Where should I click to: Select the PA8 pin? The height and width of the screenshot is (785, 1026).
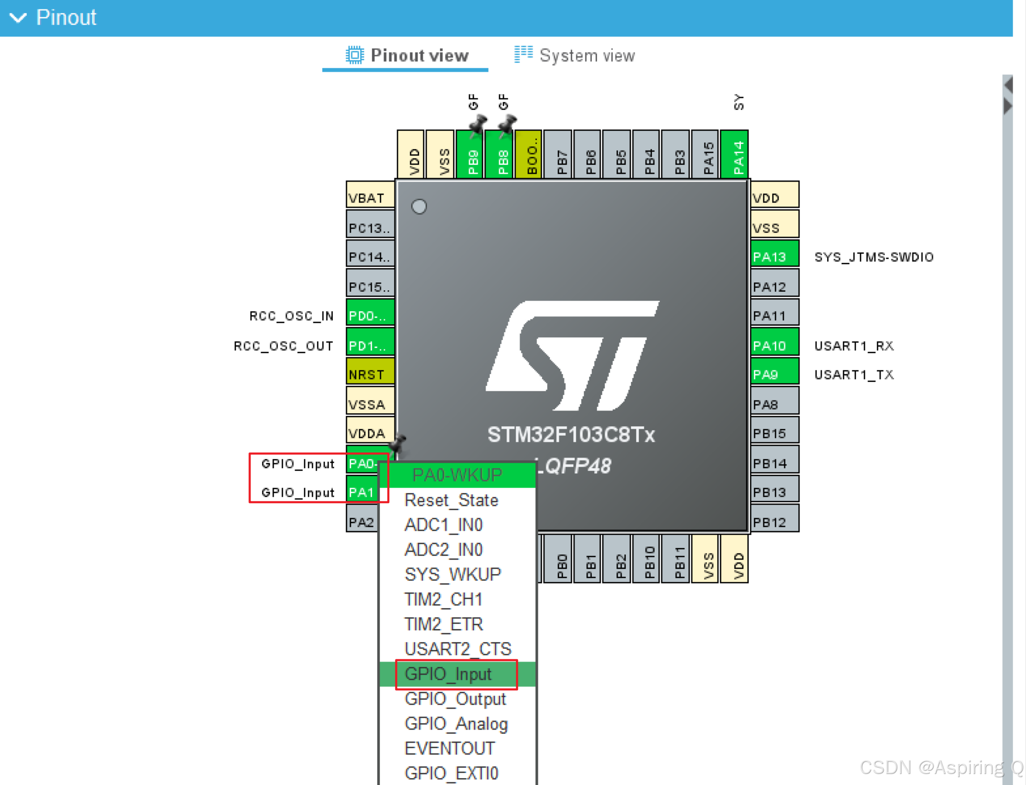(x=775, y=401)
